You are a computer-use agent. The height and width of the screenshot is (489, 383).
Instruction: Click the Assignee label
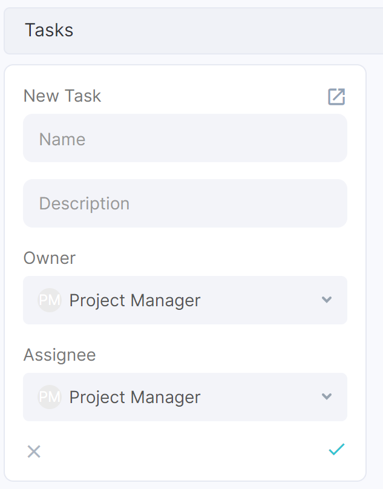(59, 355)
